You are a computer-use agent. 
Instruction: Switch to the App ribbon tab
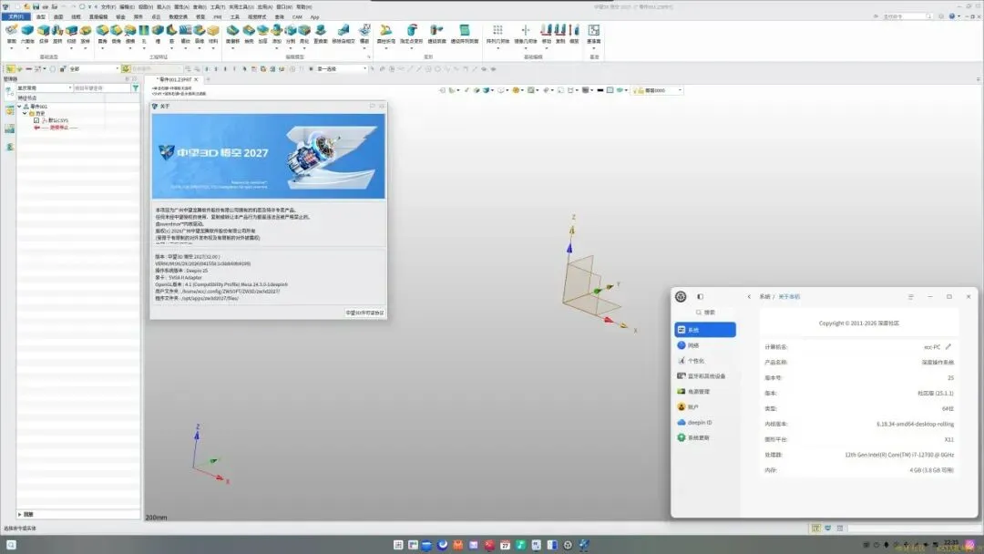coord(315,17)
